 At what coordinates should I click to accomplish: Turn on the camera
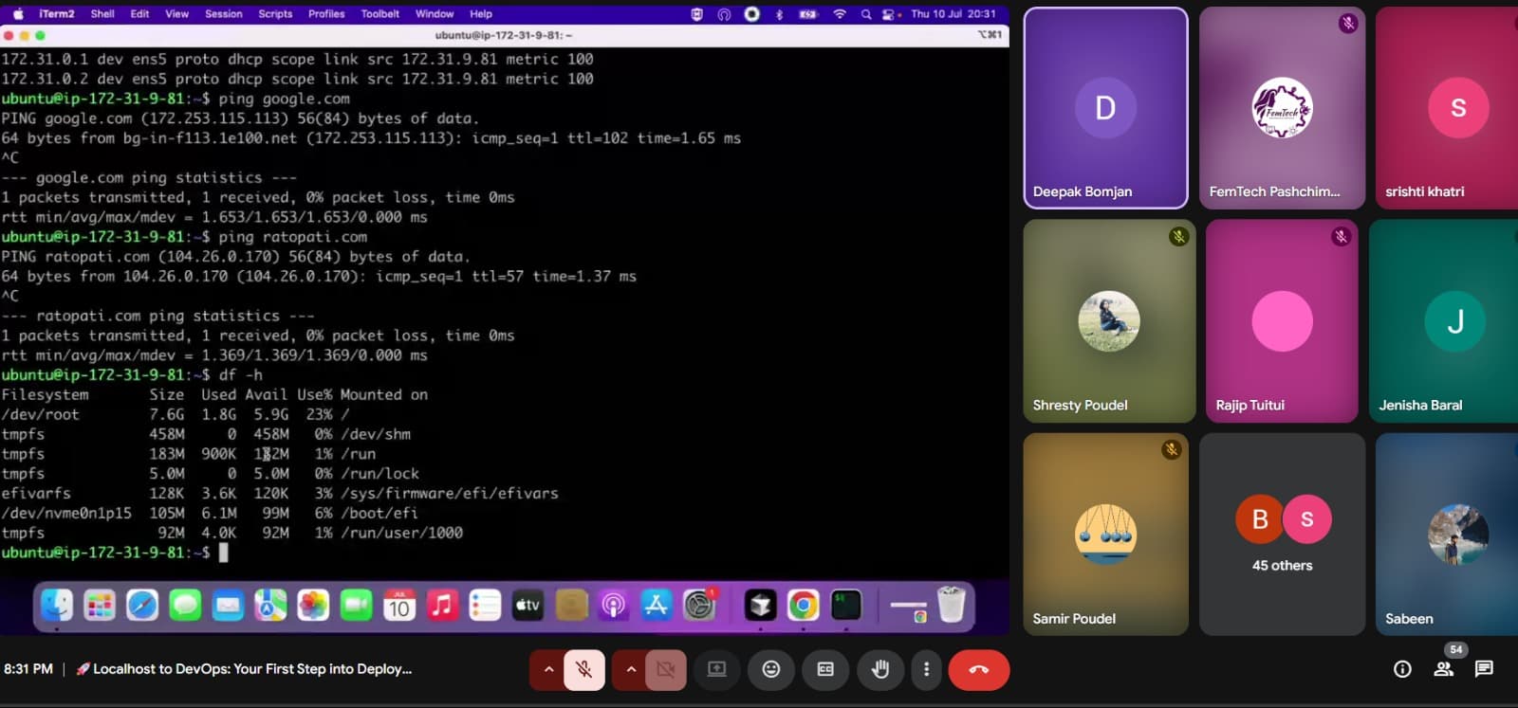point(666,670)
